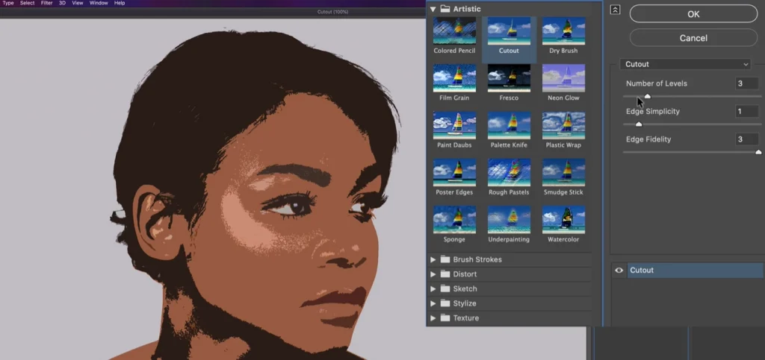Click the Smudge Stick filter thumbnail
The width and height of the screenshot is (765, 360).
(x=563, y=172)
